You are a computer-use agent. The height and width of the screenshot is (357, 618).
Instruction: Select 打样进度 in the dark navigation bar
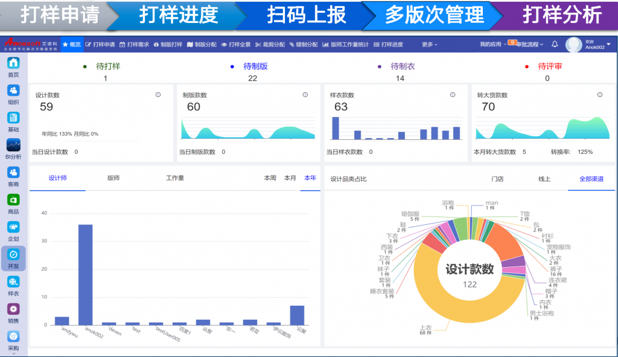pyautogui.click(x=388, y=45)
